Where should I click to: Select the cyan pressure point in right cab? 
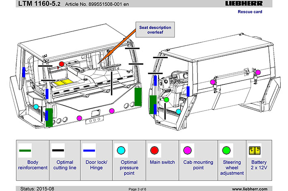[178, 111]
